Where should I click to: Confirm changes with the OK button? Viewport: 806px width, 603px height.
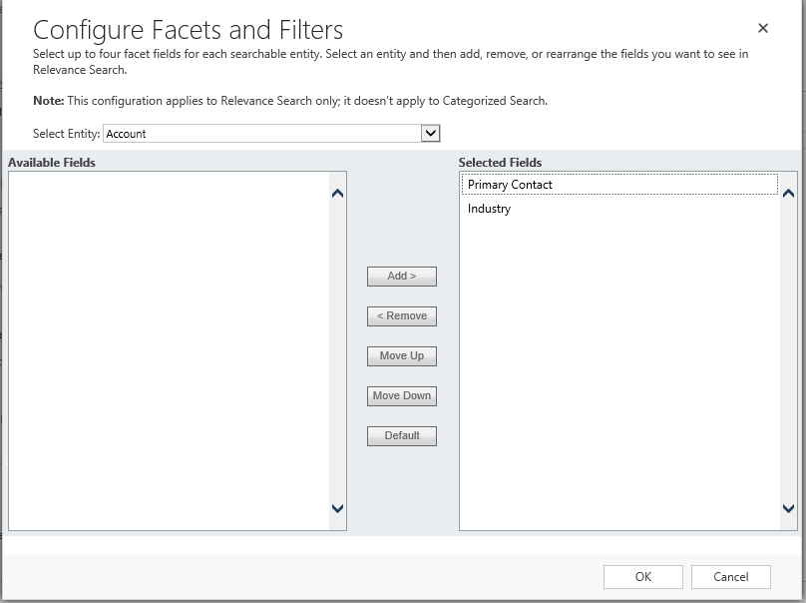pos(642,576)
